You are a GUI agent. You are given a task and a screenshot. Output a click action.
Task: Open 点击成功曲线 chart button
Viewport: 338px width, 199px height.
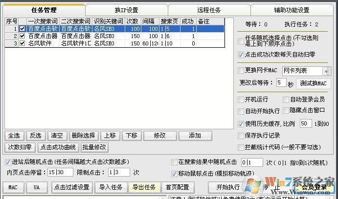pyautogui.click(x=58, y=147)
